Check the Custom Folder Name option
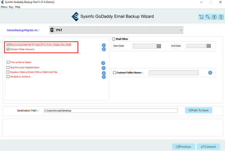The image size is (225, 151). point(114,73)
